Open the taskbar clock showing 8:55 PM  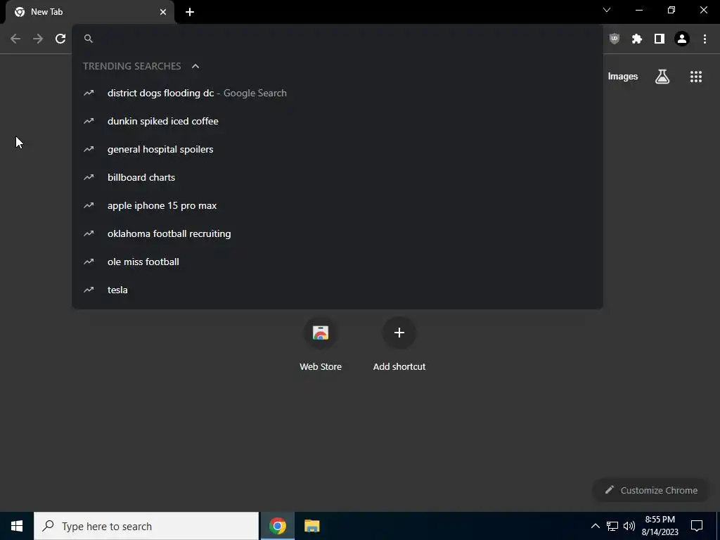660,526
